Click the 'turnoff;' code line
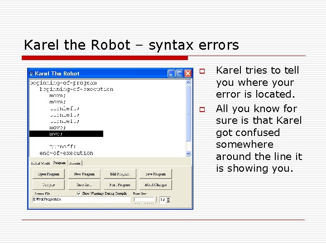This screenshot has width=326, height=244. point(63,146)
